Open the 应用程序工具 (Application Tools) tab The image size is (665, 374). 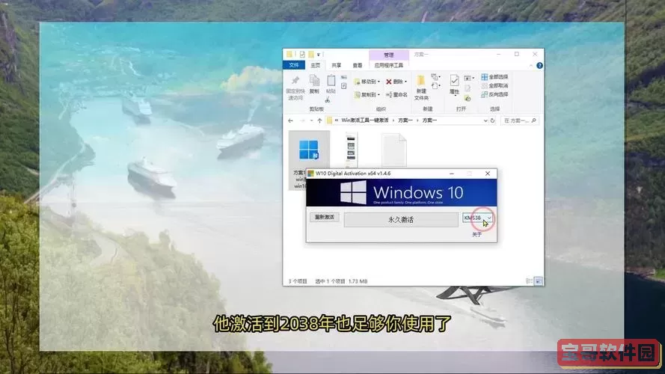point(388,65)
